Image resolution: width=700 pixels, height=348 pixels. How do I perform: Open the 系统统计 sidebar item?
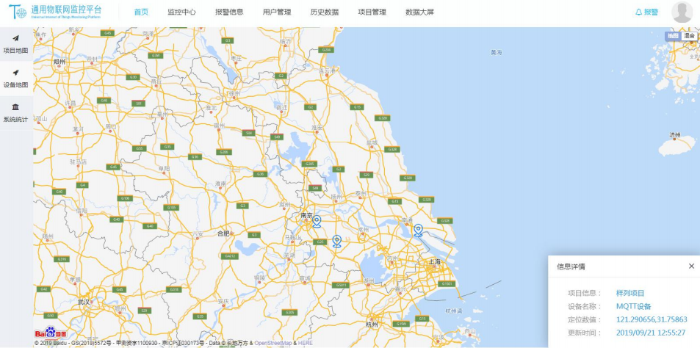pos(15,112)
